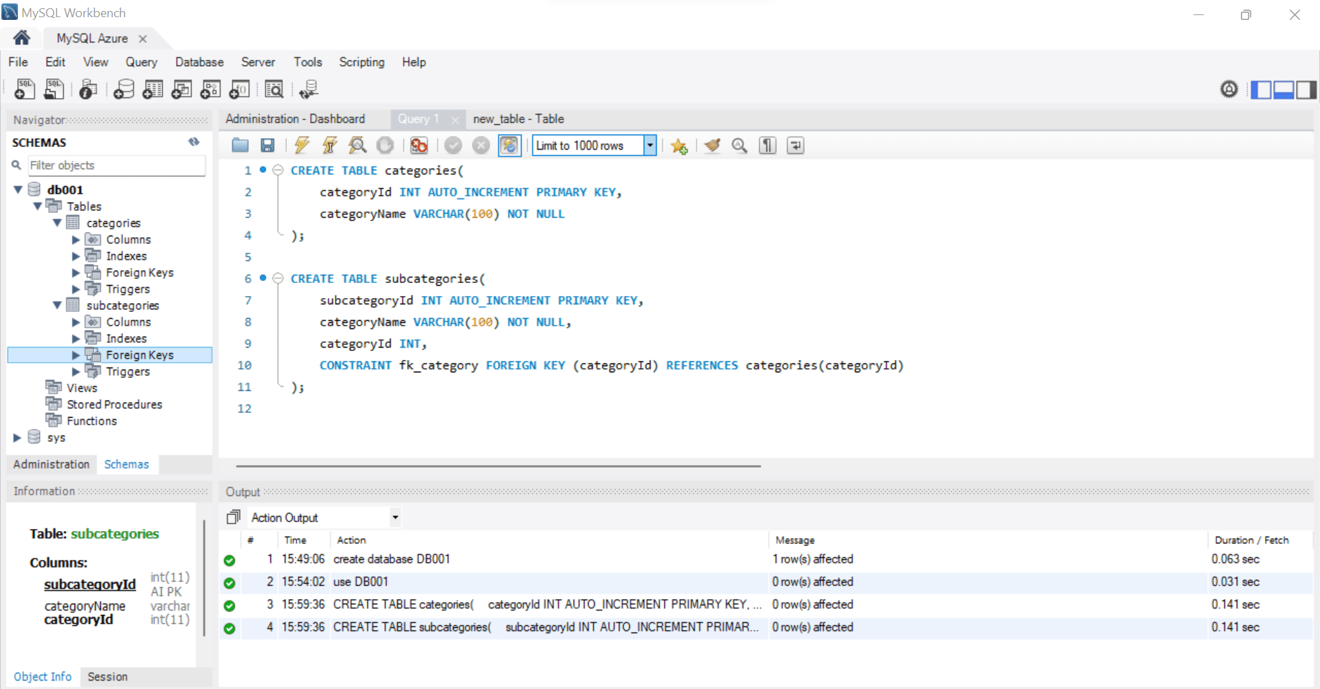This screenshot has height=689, width=1320.
Task: Open the Limit to 1000 rows dropdown
Action: (649, 145)
